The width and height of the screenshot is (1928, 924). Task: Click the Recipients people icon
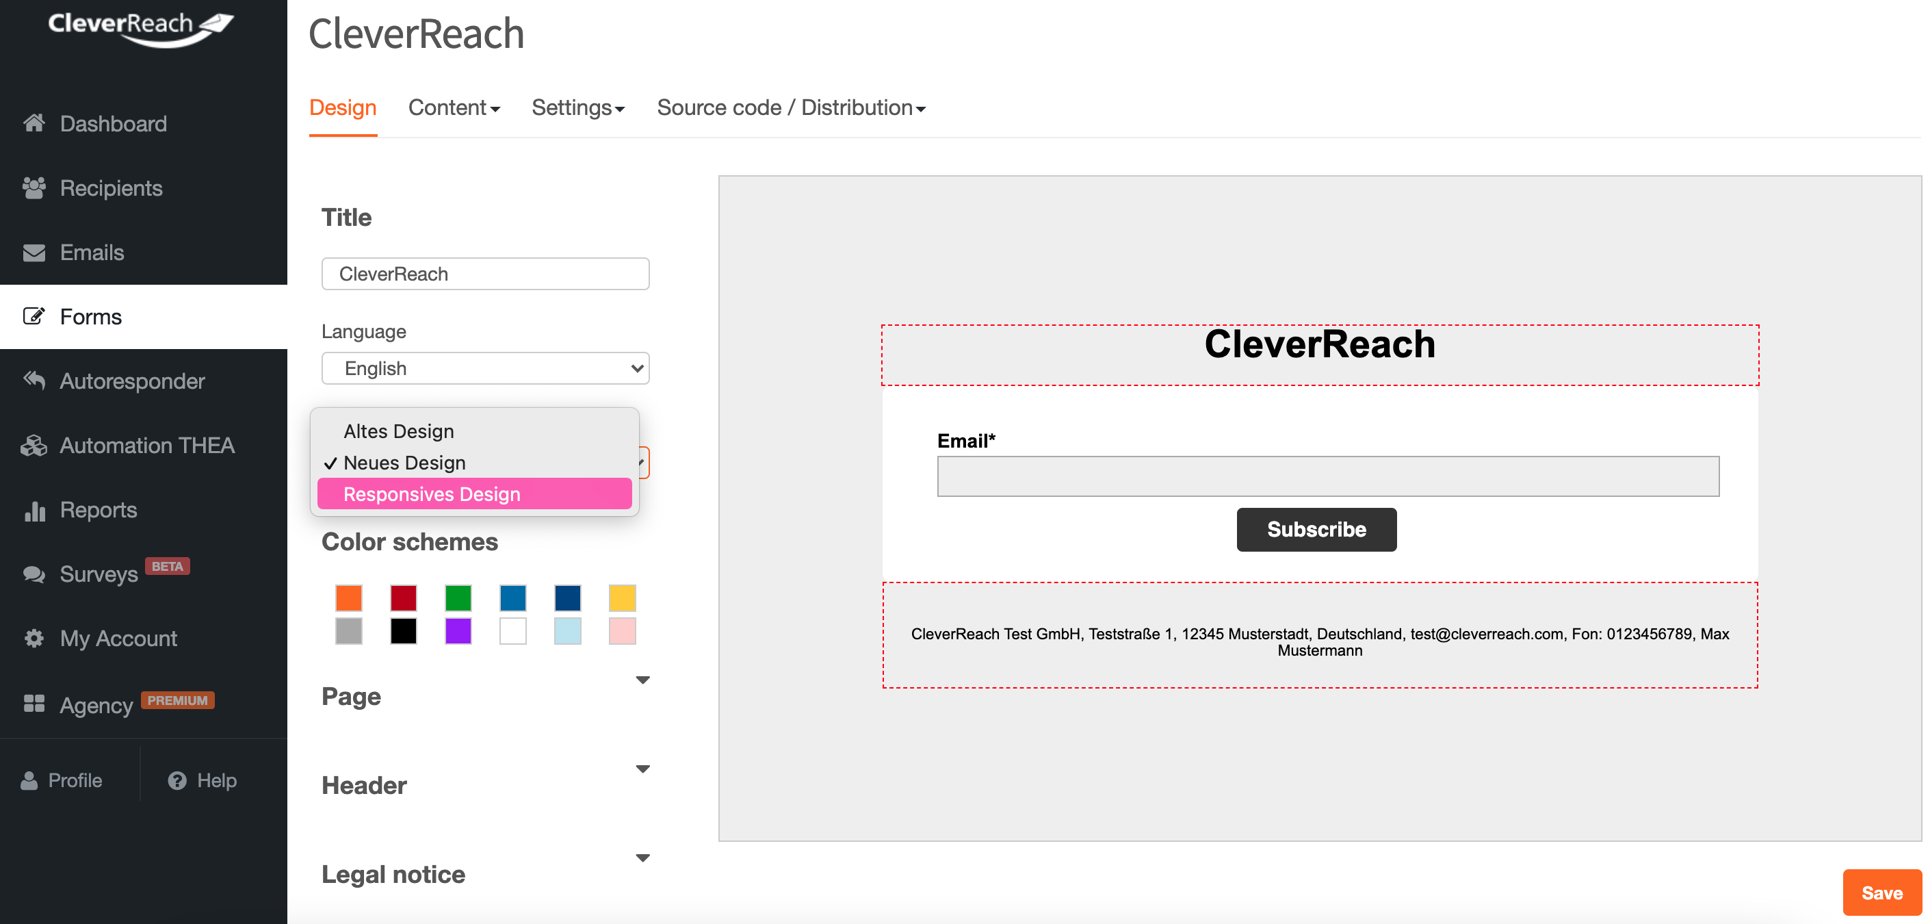point(34,188)
